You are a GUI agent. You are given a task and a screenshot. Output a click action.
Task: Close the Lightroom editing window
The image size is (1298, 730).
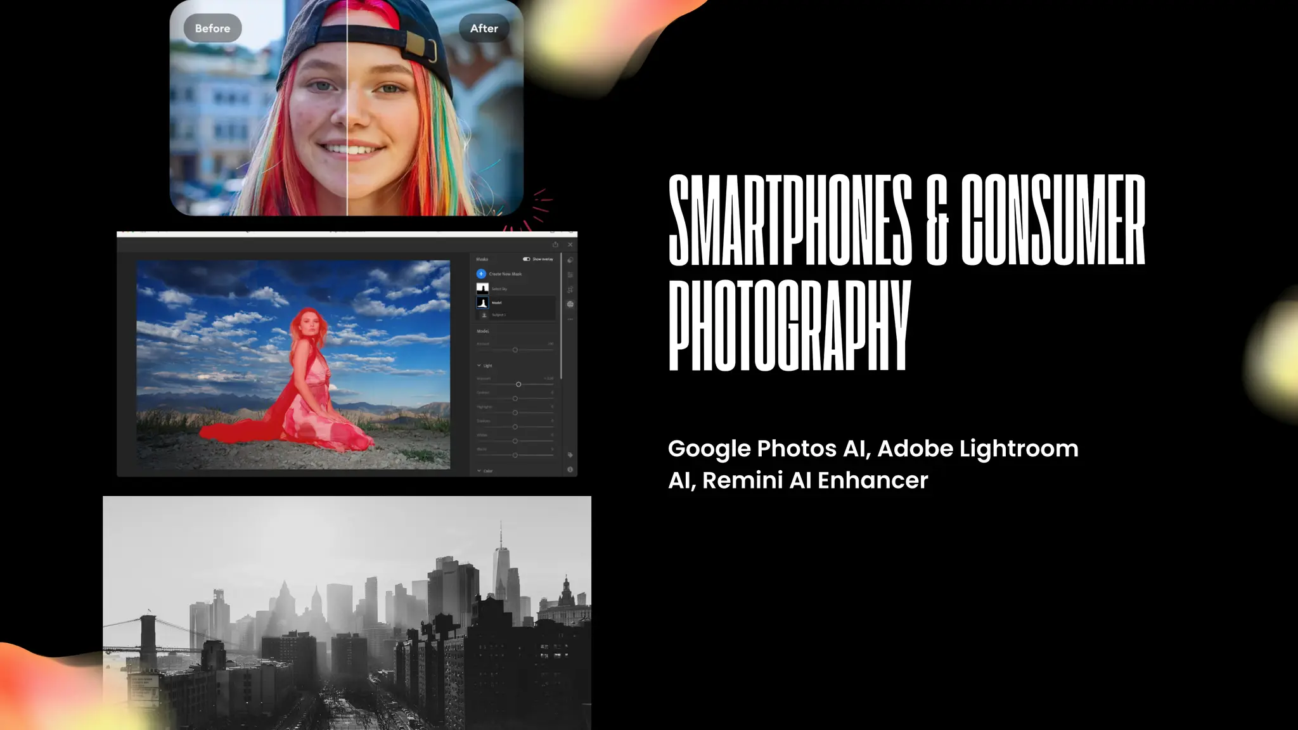(570, 245)
